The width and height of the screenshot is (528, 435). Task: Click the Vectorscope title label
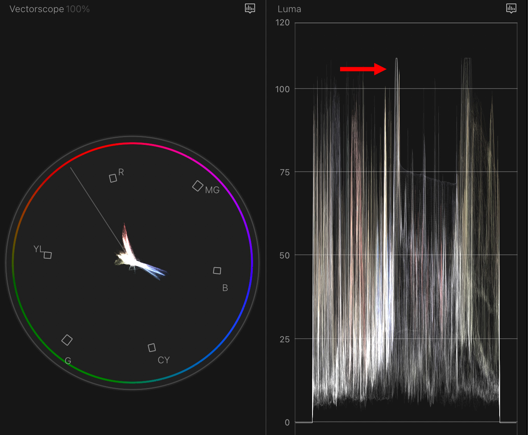click(x=36, y=9)
